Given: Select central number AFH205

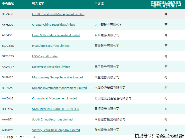Looking at the screenshot, I should 8,25.
